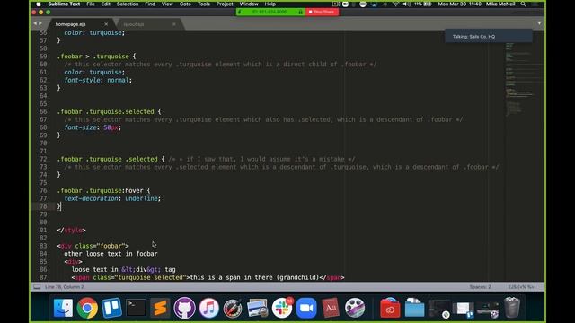The height and width of the screenshot is (323, 575).
Task: Open Disk Diag speedometer app in dock
Action: coord(233,308)
